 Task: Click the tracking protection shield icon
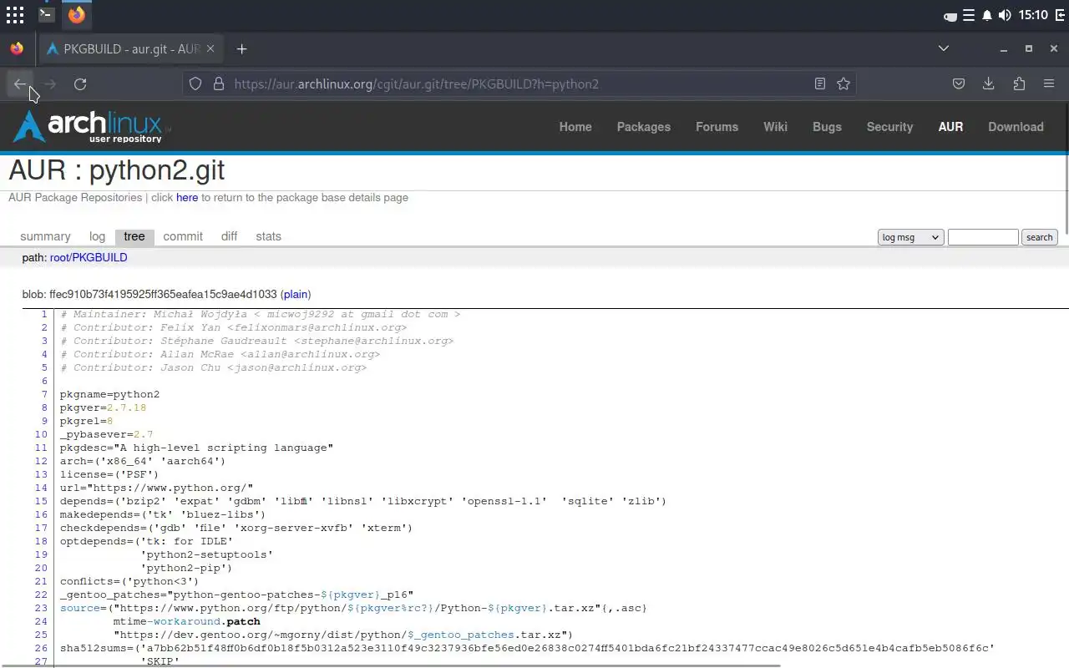pos(195,83)
